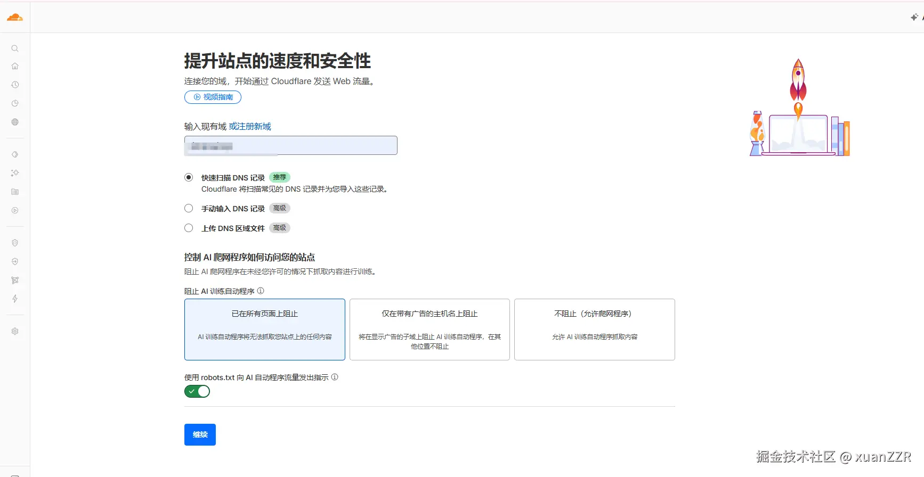Open the shield arrow Zero Trust icon

(x=15, y=261)
